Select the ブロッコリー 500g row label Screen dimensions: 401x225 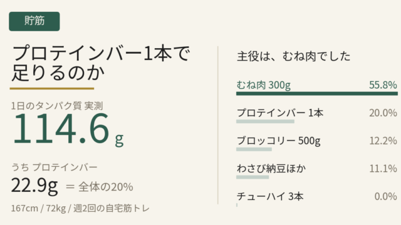278,141
